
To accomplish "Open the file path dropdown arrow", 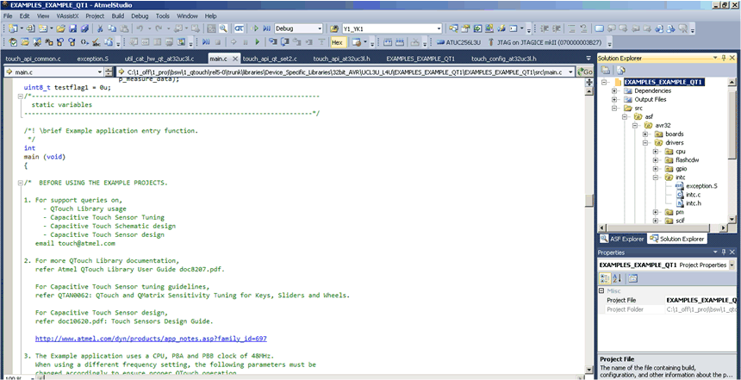I will coord(571,72).
